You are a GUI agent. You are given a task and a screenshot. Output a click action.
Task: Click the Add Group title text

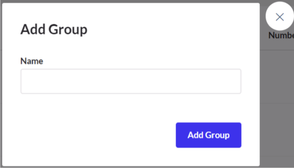pyautogui.click(x=54, y=30)
